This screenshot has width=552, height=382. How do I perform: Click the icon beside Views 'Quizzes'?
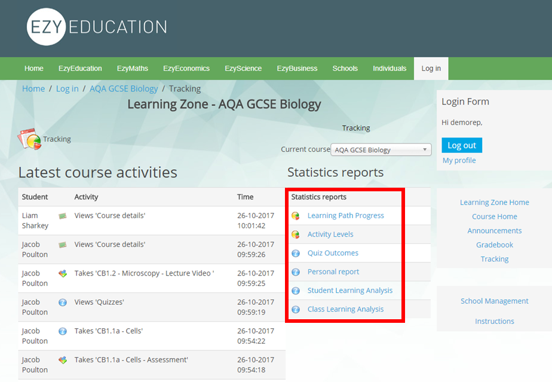coord(63,302)
